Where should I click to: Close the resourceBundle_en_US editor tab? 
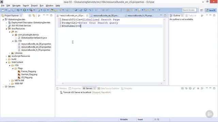[87, 16]
